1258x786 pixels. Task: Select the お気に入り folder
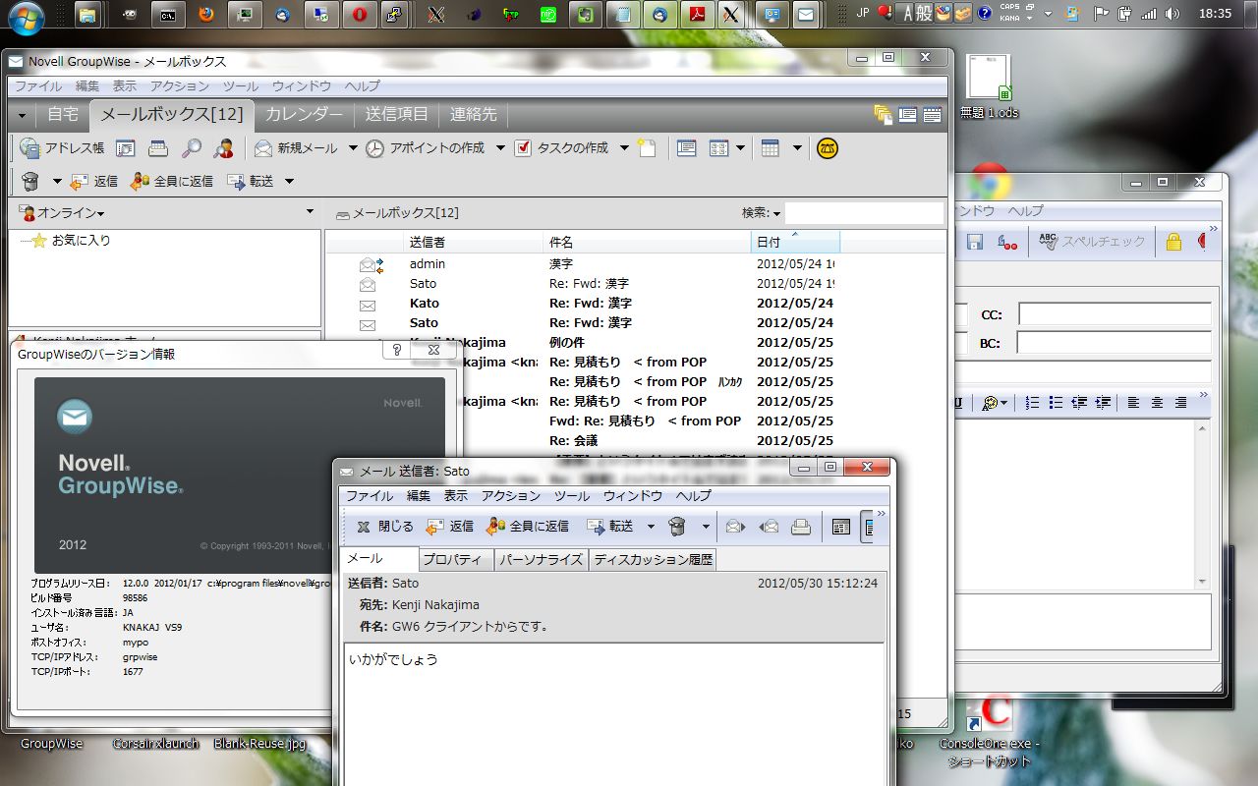coord(81,240)
